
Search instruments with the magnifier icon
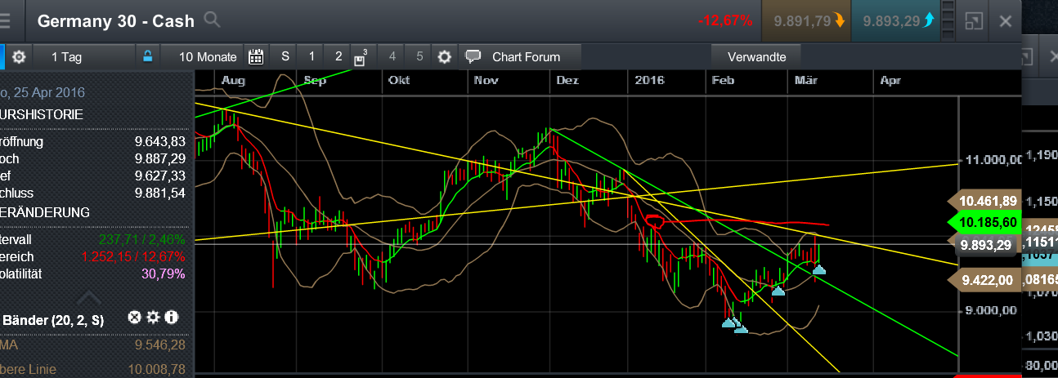point(211,20)
